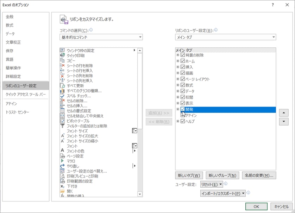
Task: Select the セルを結合して中央揃え icon
Action: (62, 116)
